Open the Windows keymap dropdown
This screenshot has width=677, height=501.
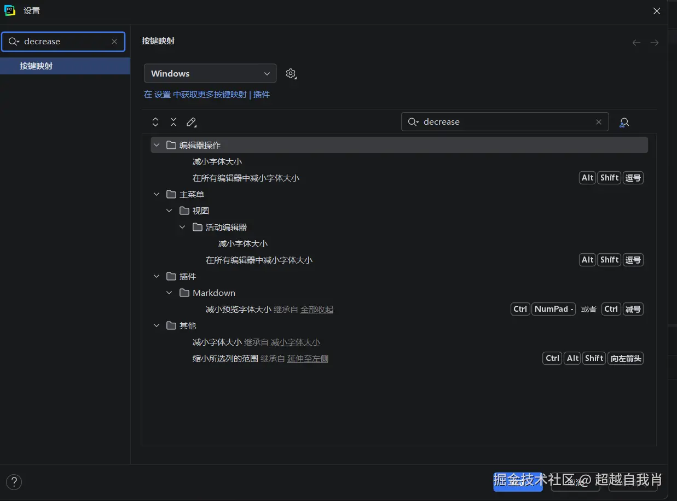point(210,73)
